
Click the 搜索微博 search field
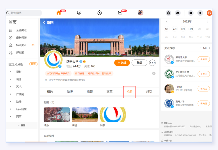tap(24, 13)
